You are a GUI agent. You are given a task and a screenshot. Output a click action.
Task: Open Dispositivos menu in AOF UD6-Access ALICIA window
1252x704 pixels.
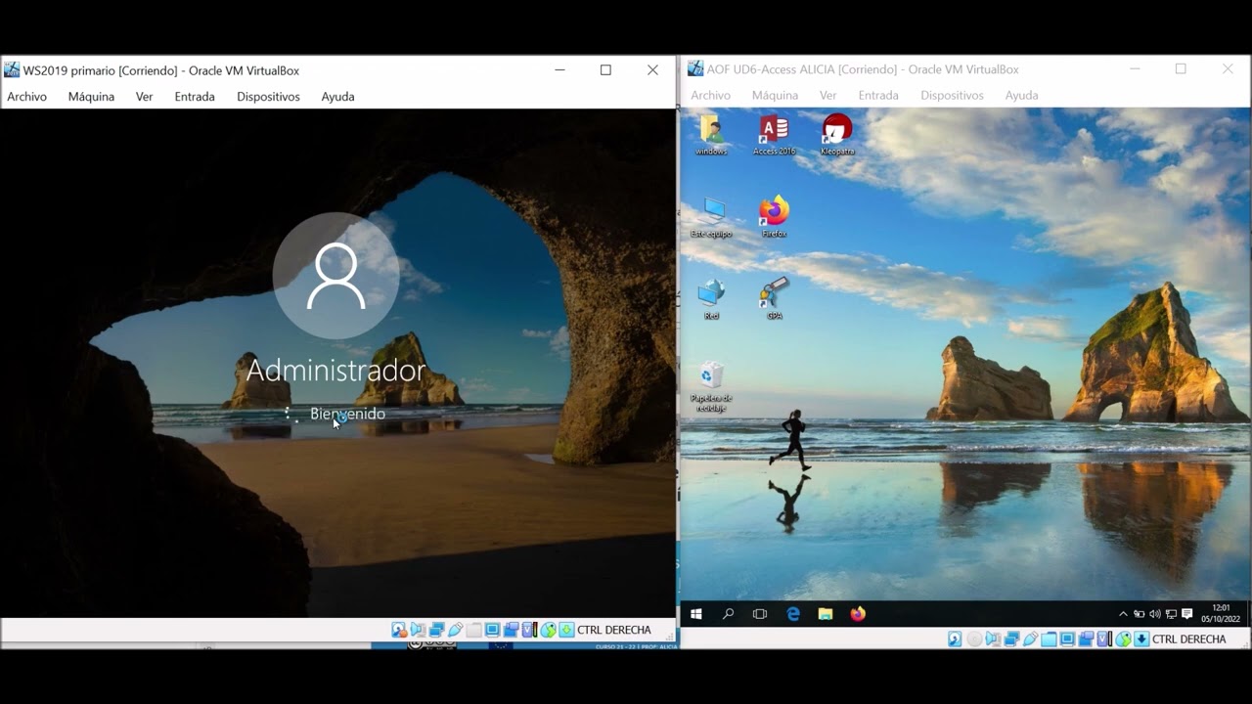(x=952, y=95)
